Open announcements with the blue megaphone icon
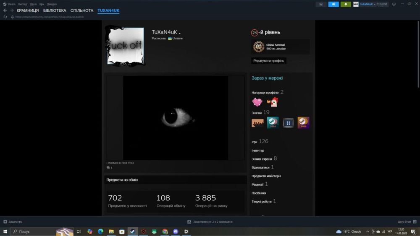The width and height of the screenshot is (420, 236). coord(333,4)
